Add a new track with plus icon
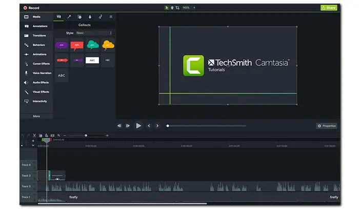 pos(33,141)
